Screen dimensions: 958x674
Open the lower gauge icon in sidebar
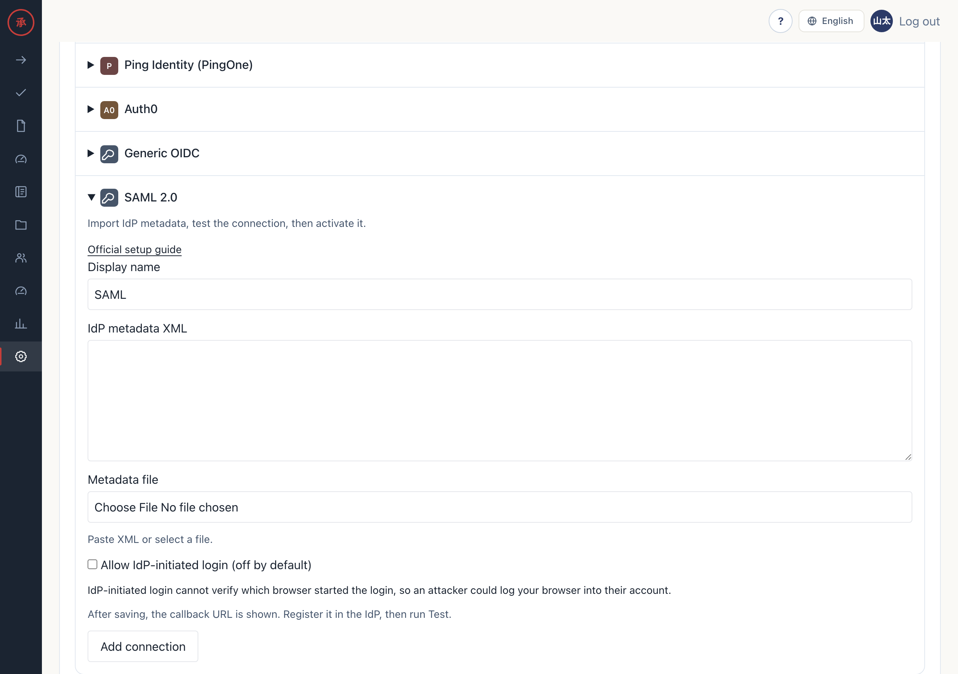[x=21, y=291]
